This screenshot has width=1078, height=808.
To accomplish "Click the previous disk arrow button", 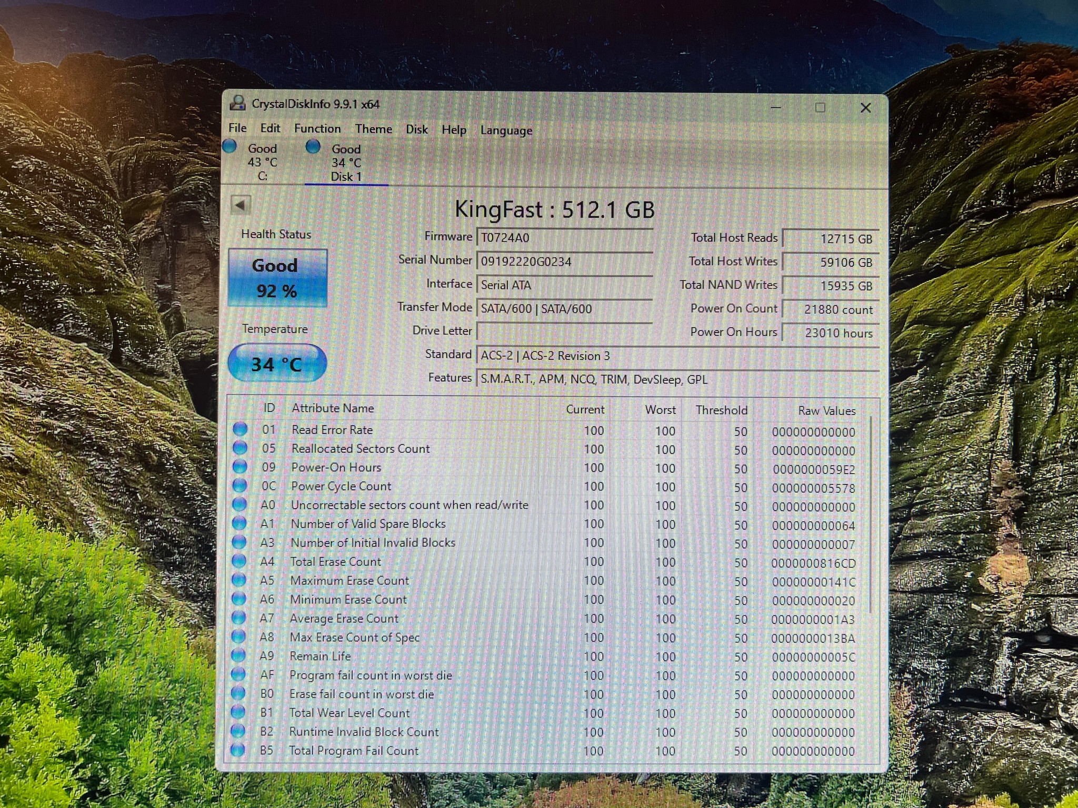I will [241, 205].
